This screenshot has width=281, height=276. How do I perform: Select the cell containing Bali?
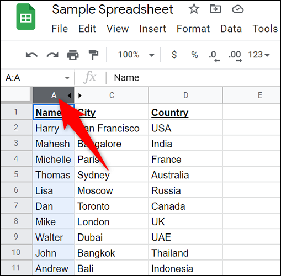tap(112, 268)
